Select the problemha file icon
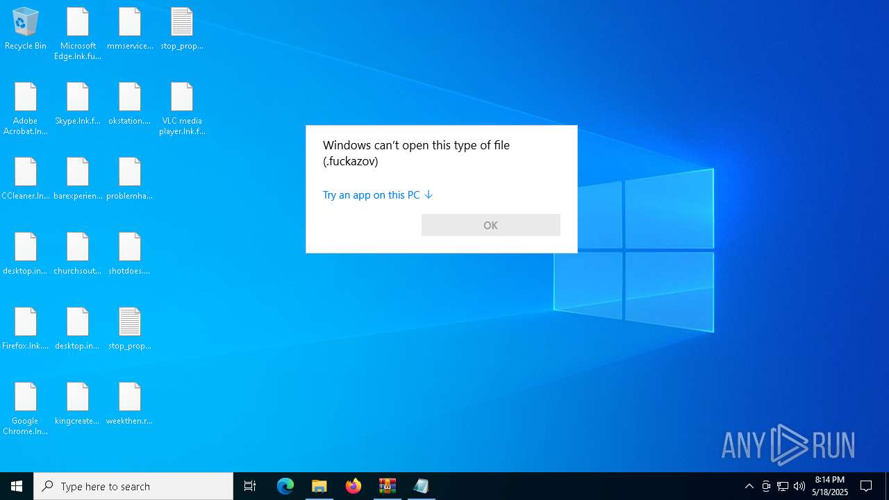The width and height of the screenshot is (889, 500). [130, 179]
